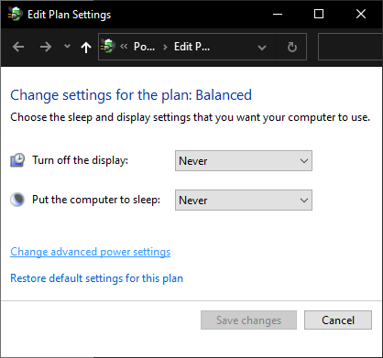383x358 pixels.
Task: Go back using the back arrow
Action: click(x=18, y=47)
